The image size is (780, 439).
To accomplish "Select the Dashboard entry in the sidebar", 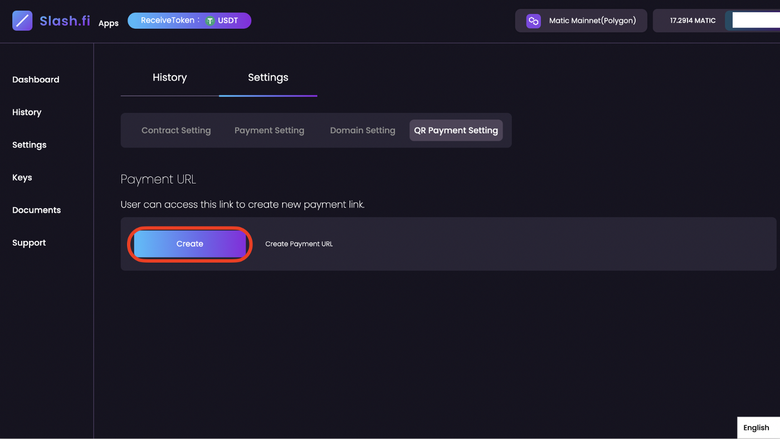I will pos(36,80).
